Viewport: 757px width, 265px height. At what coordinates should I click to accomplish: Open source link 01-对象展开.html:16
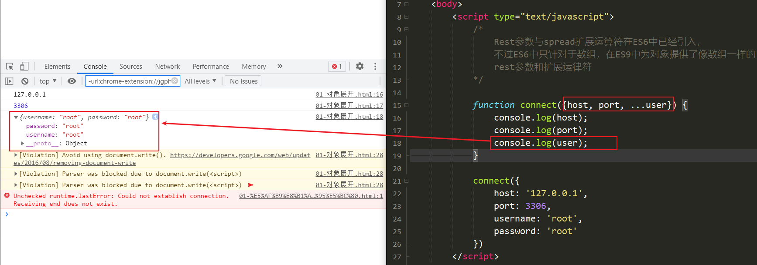pos(349,94)
